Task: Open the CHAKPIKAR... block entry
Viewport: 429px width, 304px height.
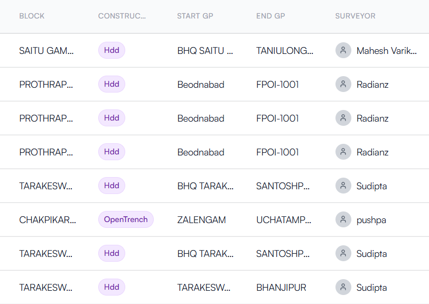Action: pyautogui.click(x=48, y=220)
